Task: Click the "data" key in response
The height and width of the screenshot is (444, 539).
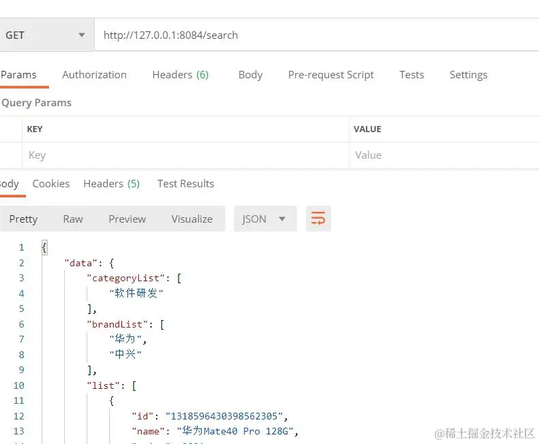Action: [81, 264]
